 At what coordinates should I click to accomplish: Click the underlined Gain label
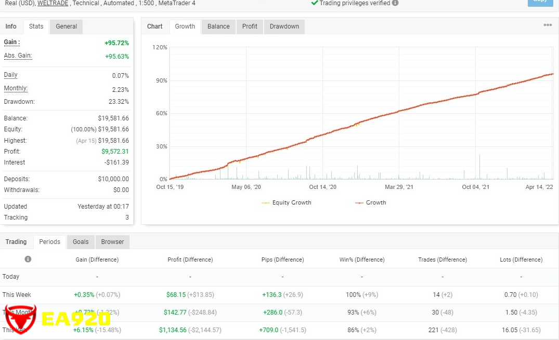point(12,43)
